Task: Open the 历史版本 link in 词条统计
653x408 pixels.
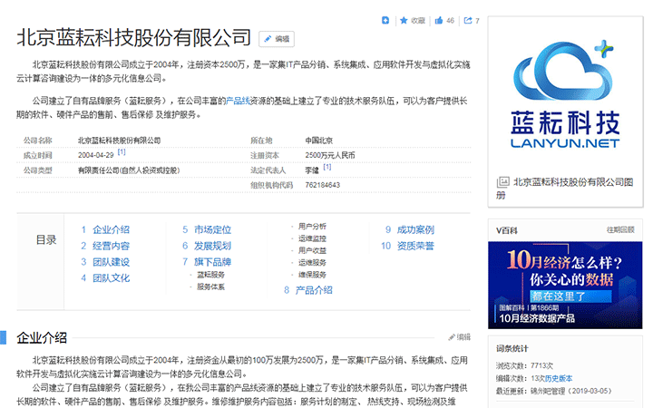Action: pyautogui.click(x=559, y=378)
